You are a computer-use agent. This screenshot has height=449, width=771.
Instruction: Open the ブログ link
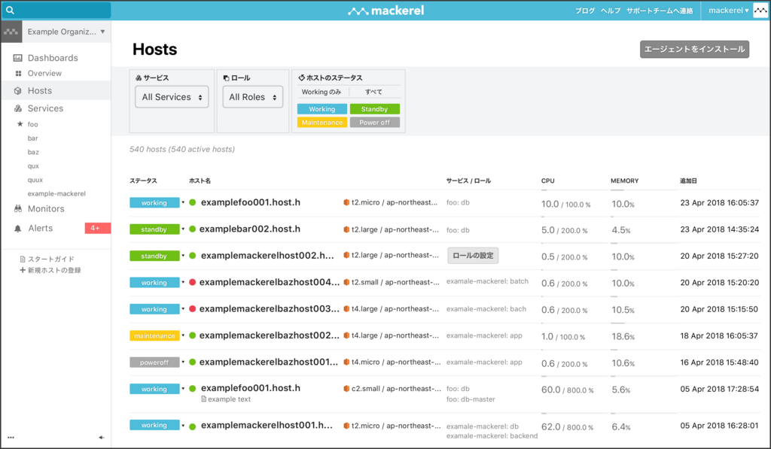585,11
